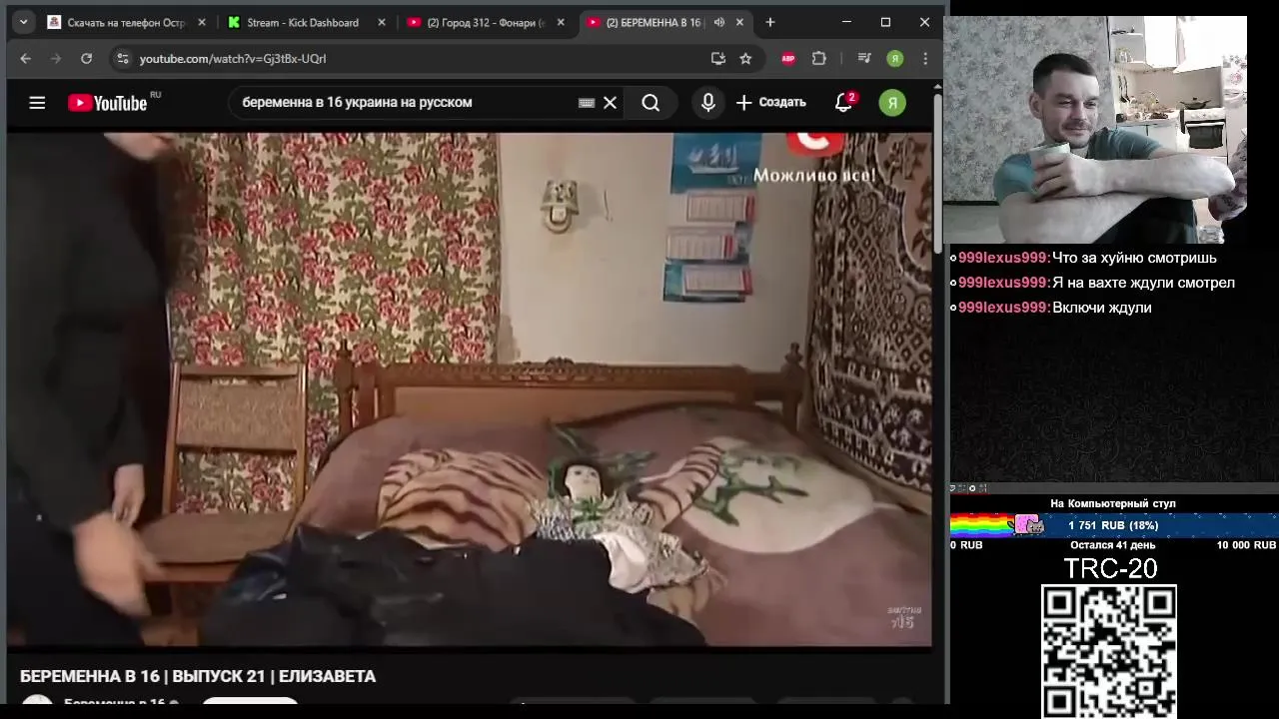Close the 'Скачать на телефон' tab
Viewport: 1279px width, 719px height.
[x=201, y=22]
